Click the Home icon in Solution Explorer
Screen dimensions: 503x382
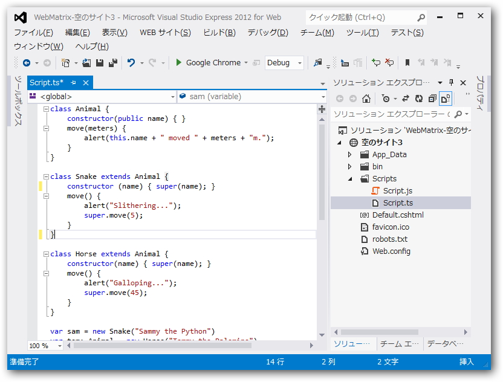pos(366,97)
